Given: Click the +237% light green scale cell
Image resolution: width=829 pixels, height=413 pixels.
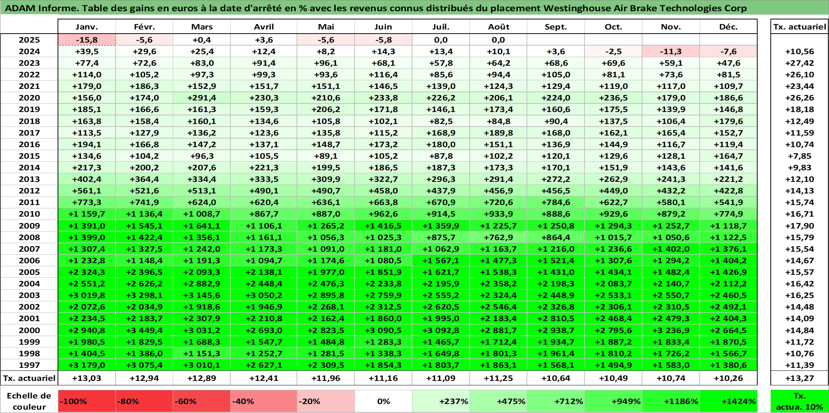Looking at the screenshot, I should click(441, 401).
